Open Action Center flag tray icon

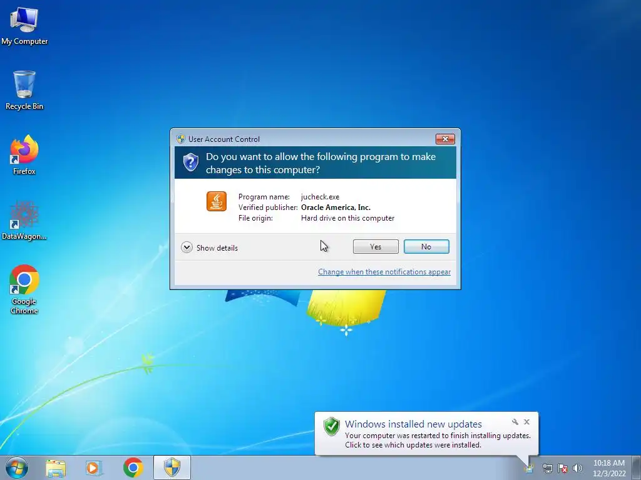563,468
